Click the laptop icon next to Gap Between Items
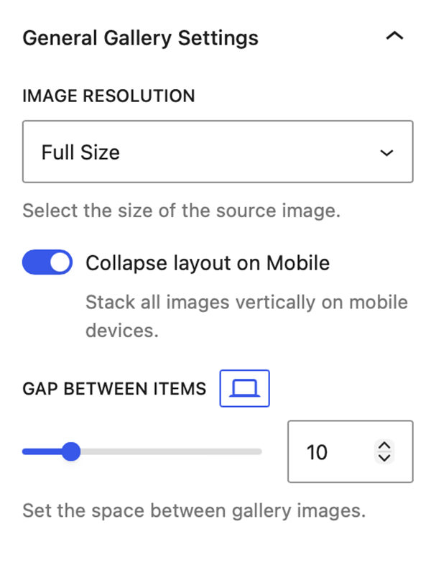Viewport: 431px width, 570px height. (x=244, y=388)
